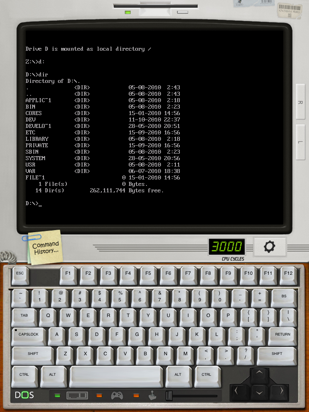
Task: Hit the RETURN key
Action: point(282,336)
